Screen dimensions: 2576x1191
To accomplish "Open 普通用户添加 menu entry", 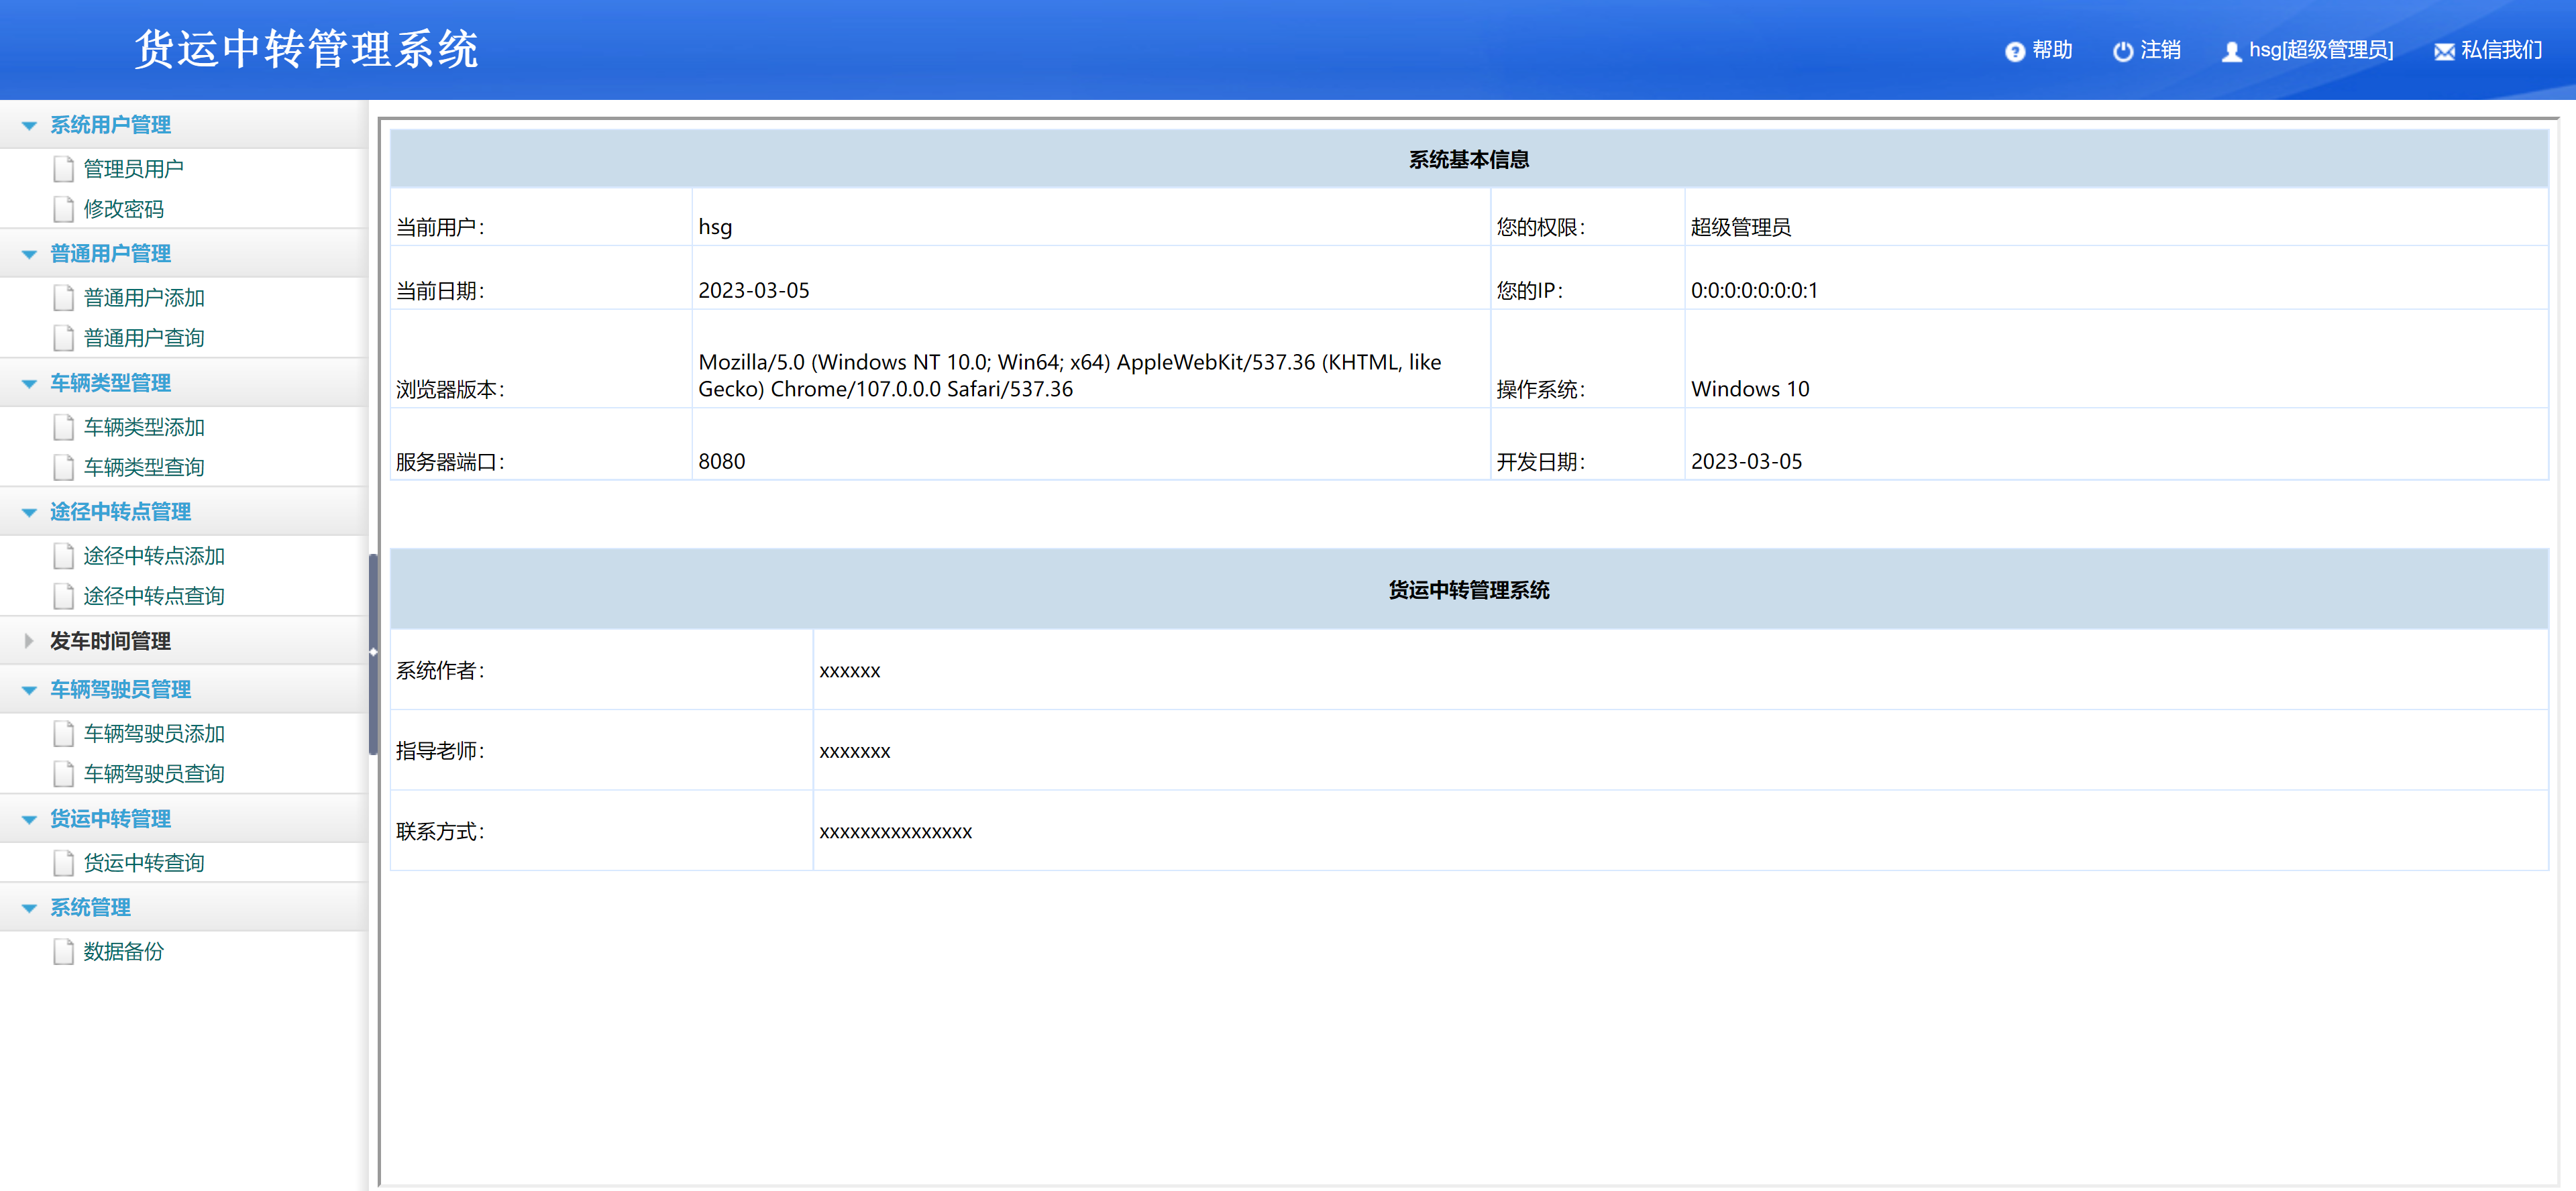I will tap(144, 298).
